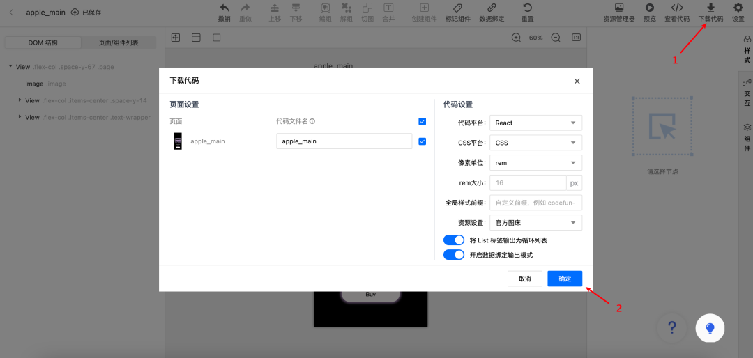Screen dimensions: 753x358
Task: Switch to DOM 结构 tab
Action: 43,42
